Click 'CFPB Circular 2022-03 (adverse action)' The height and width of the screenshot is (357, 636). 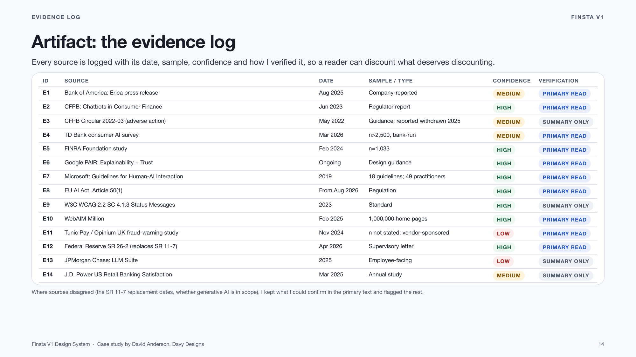pyautogui.click(x=115, y=121)
